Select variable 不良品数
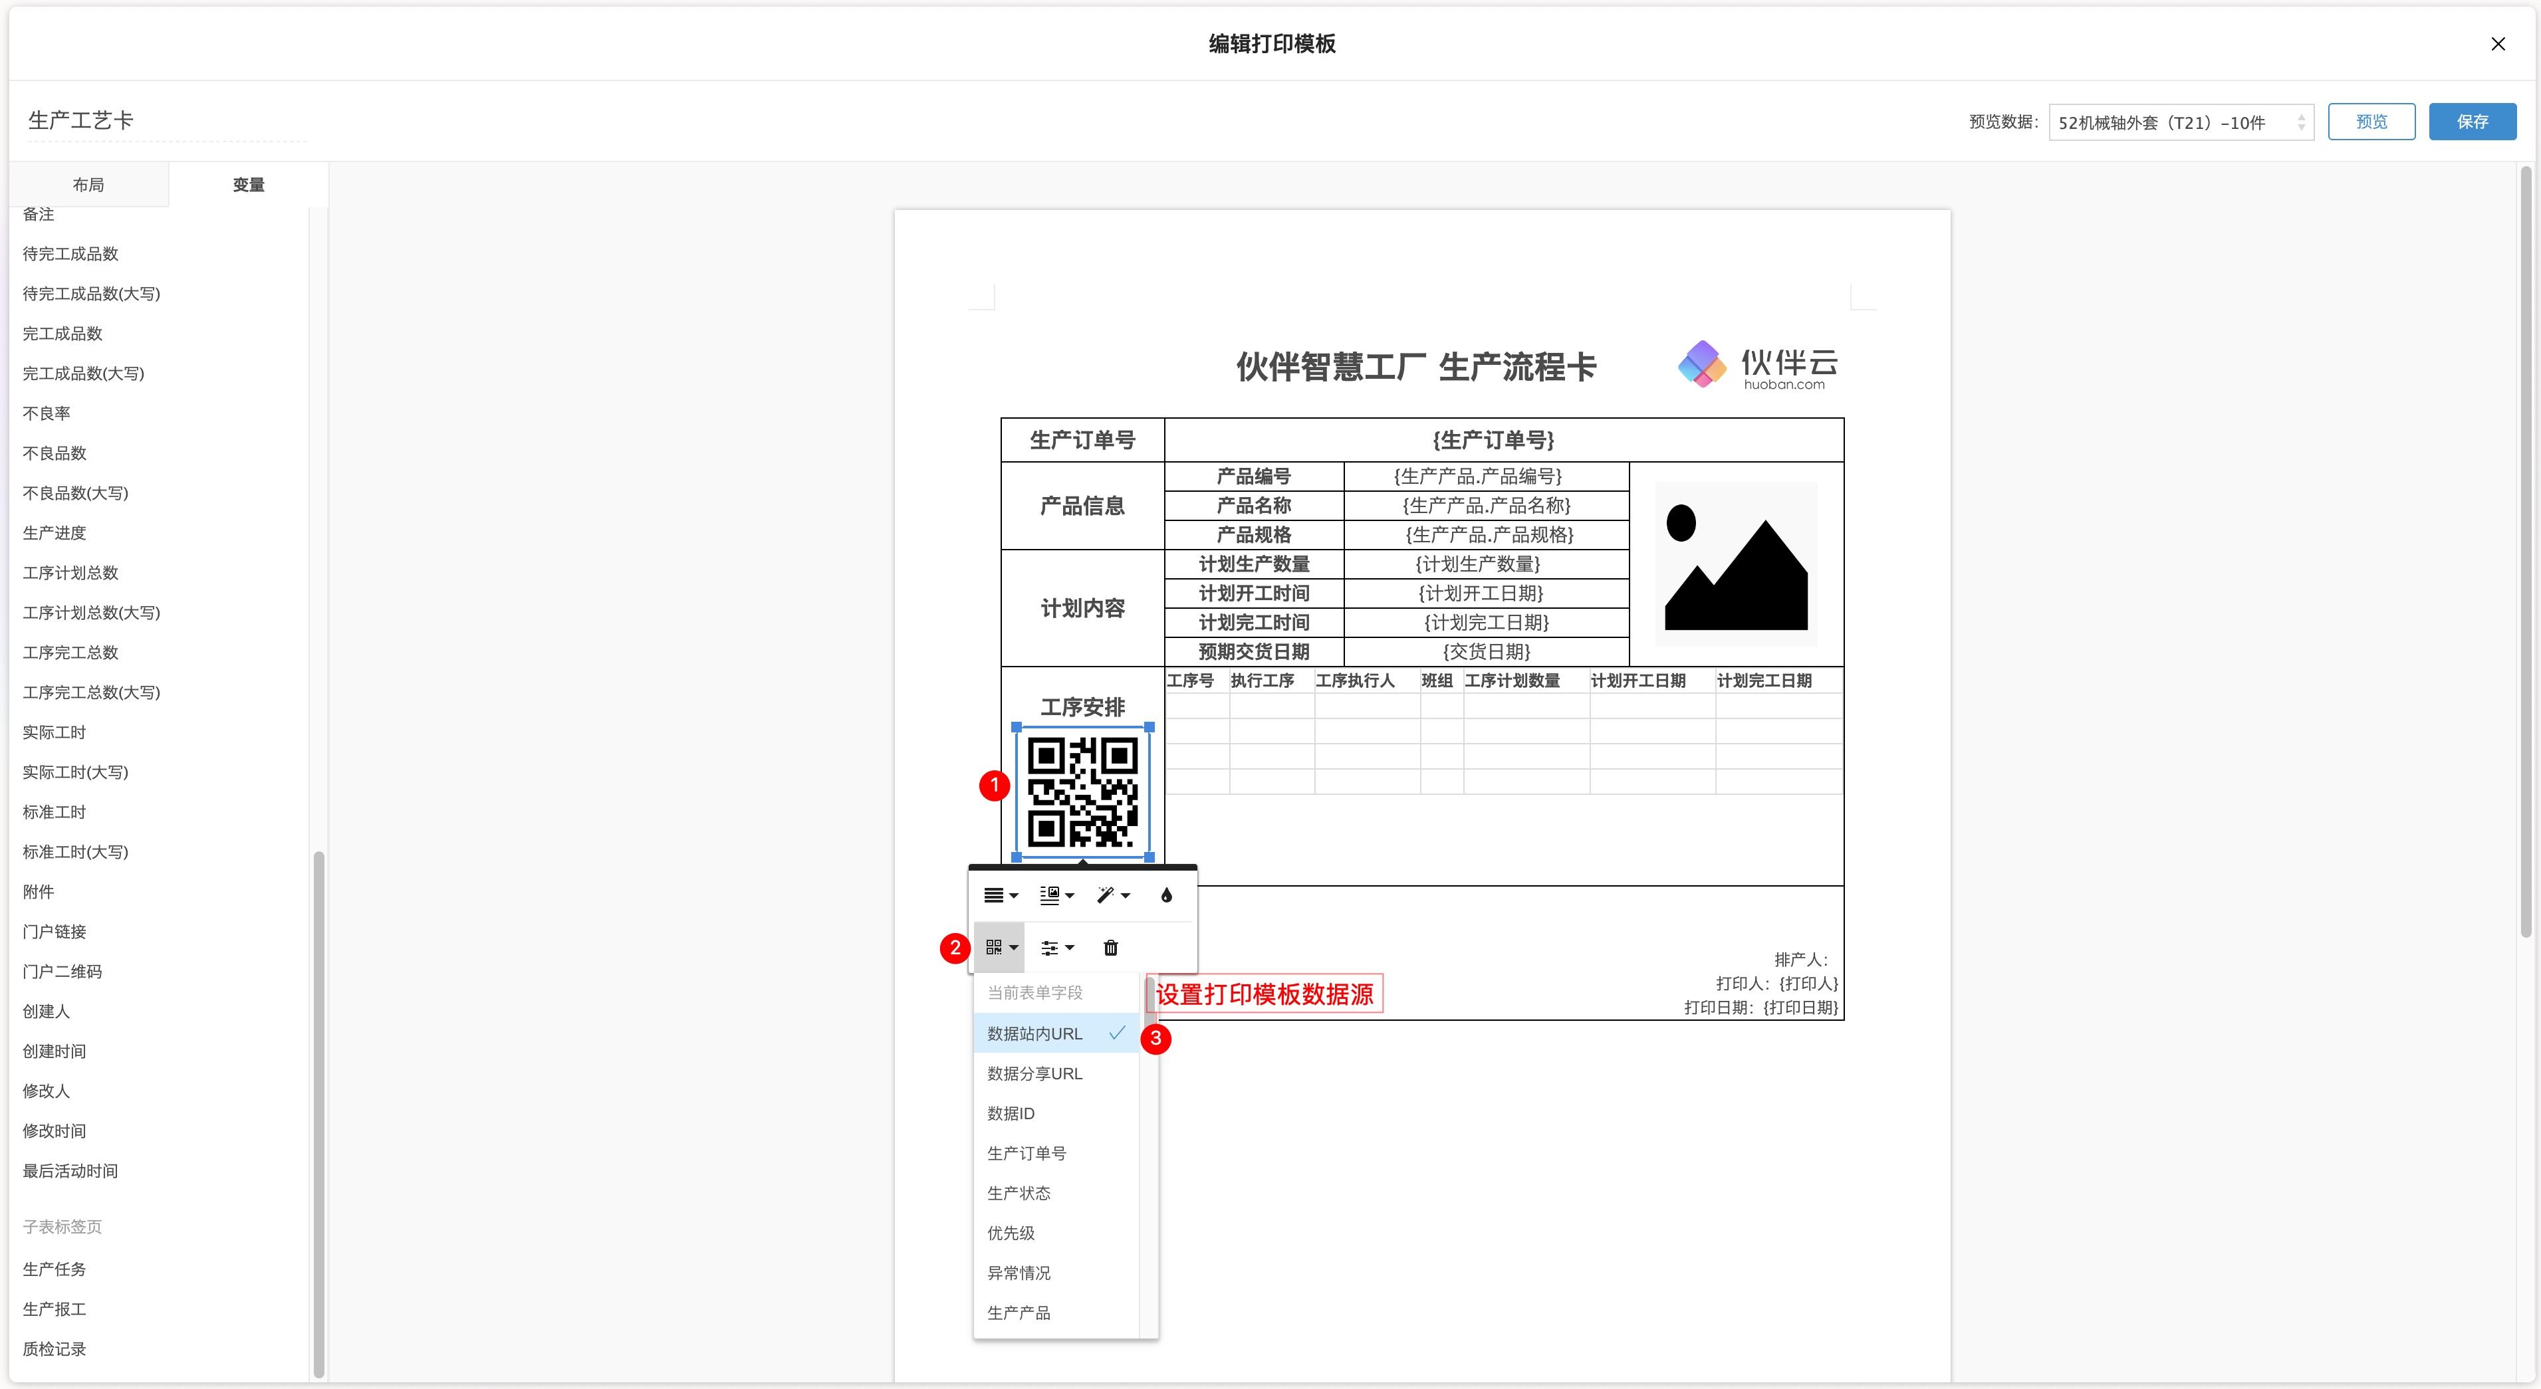 coord(55,453)
